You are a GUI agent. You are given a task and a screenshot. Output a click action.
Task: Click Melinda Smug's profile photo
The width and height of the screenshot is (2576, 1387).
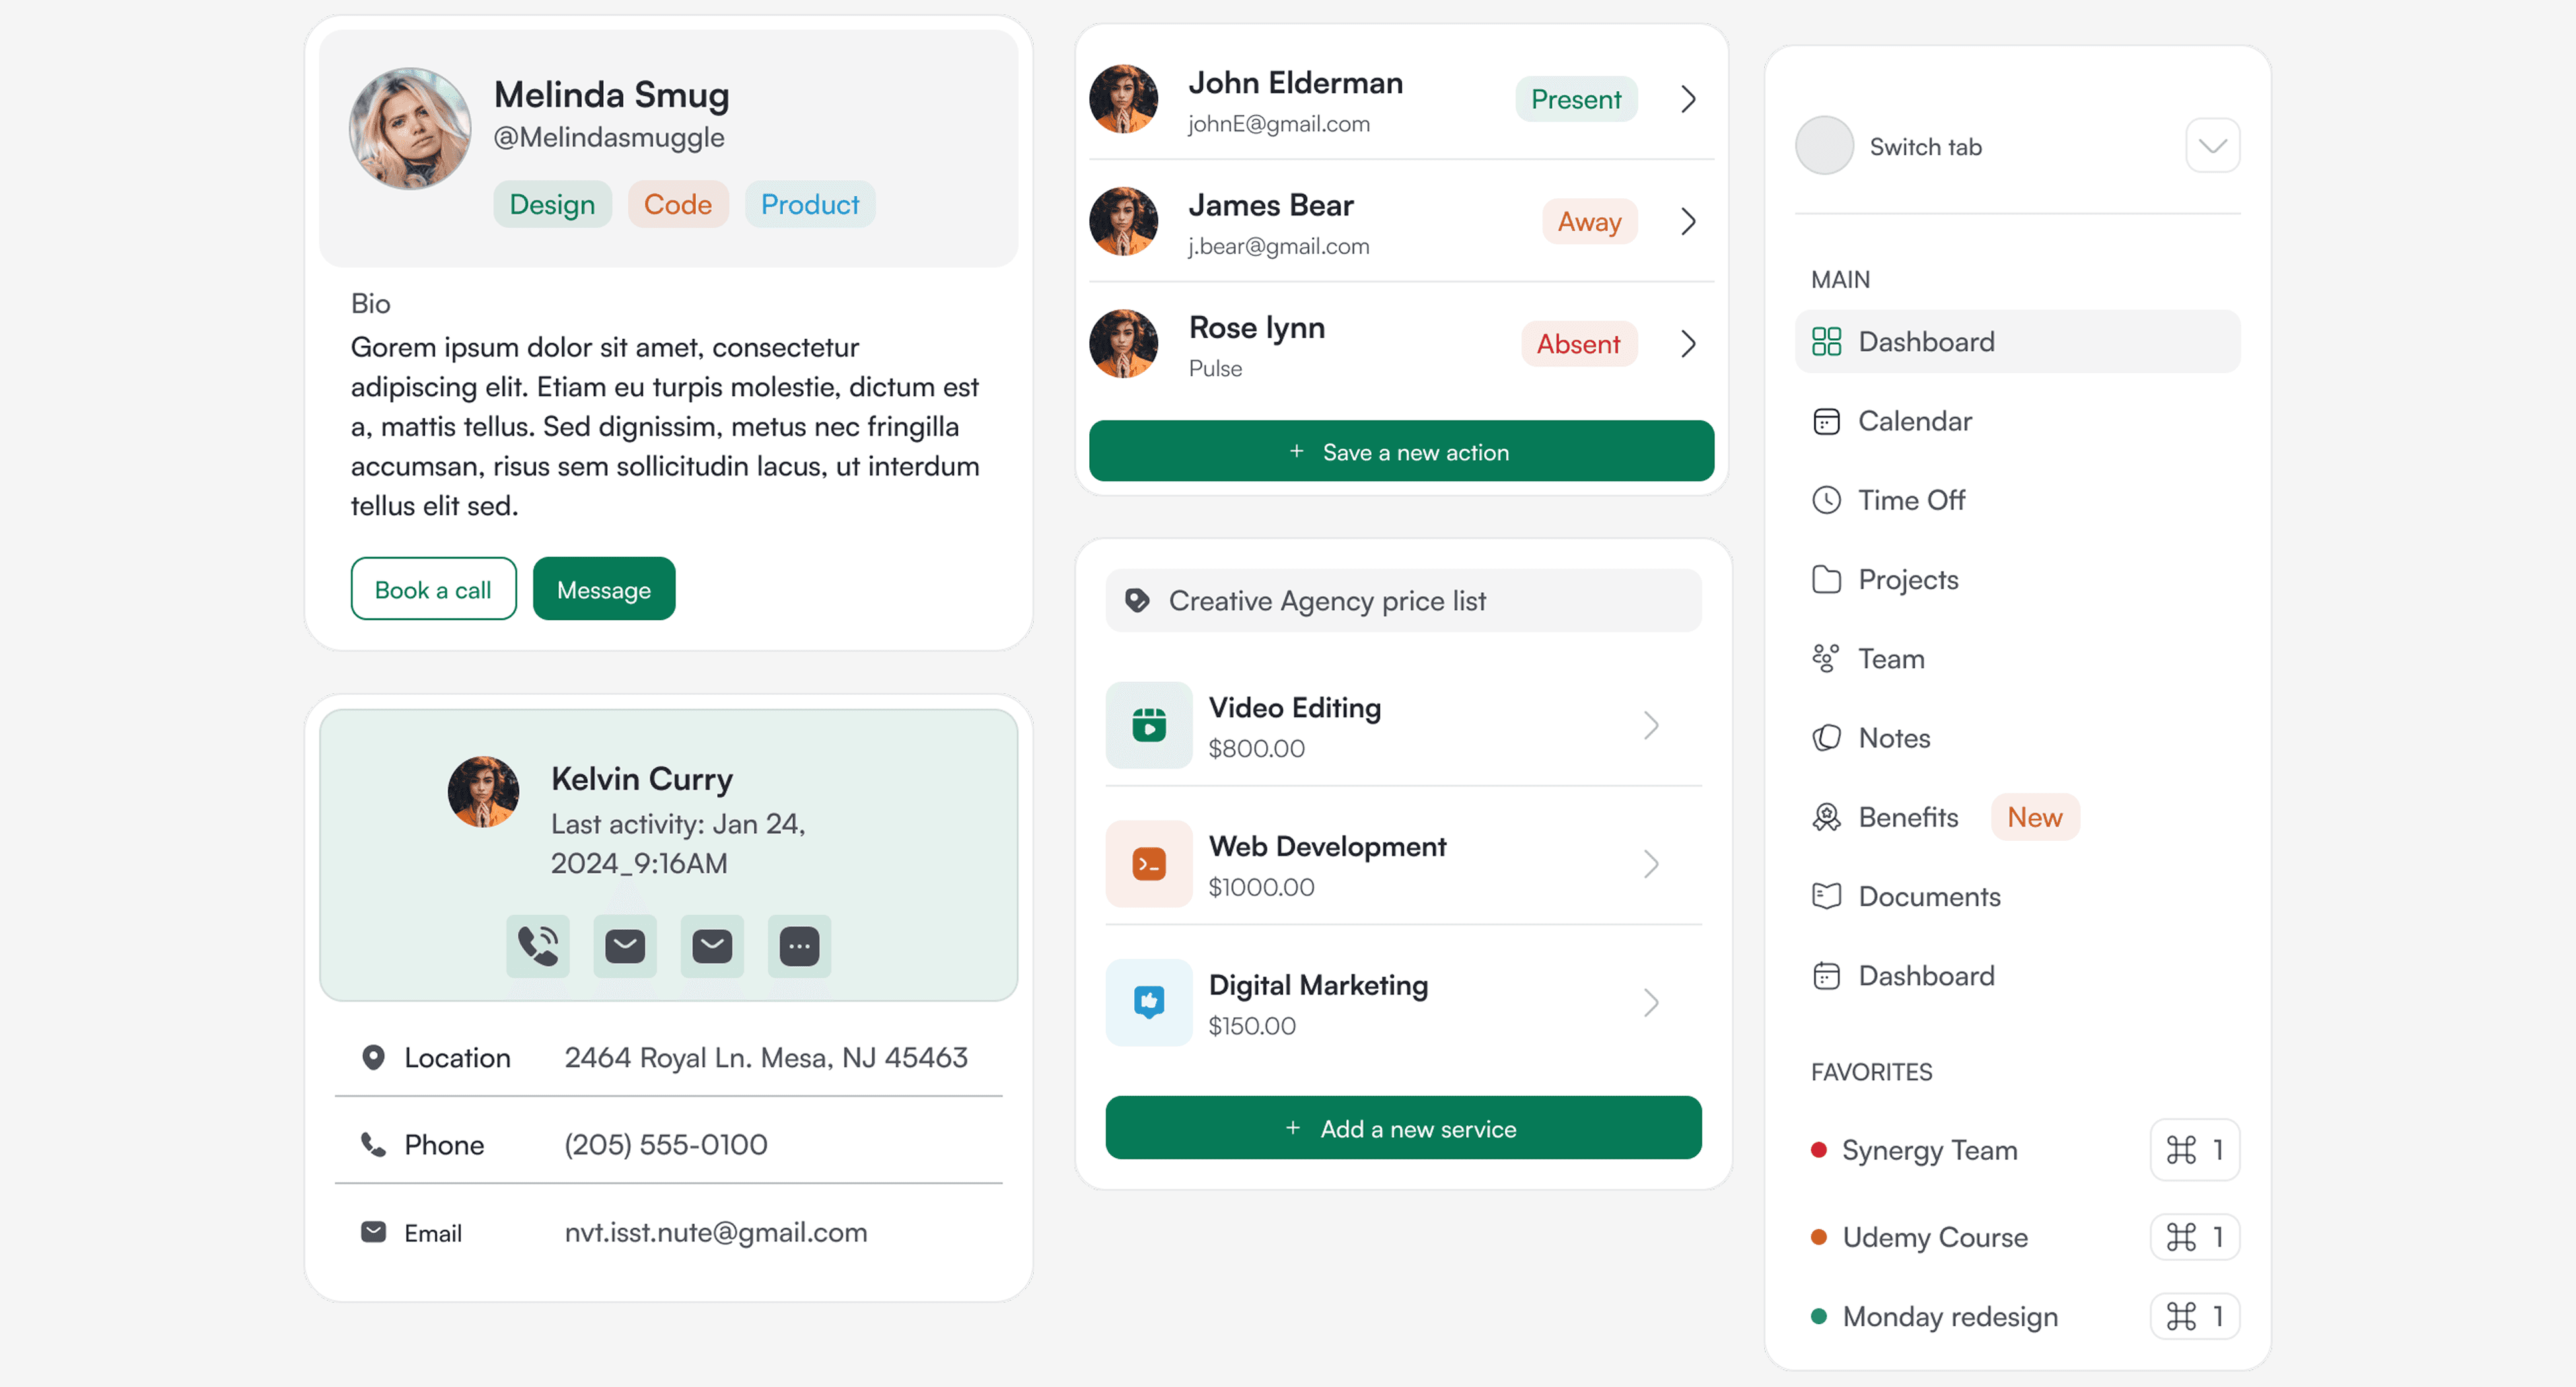pyautogui.click(x=410, y=129)
